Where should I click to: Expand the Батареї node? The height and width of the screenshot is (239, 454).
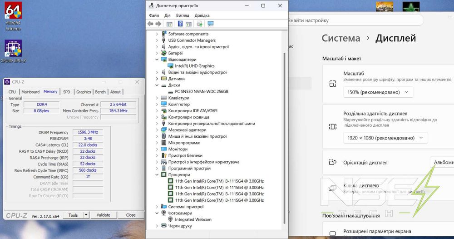(157, 53)
